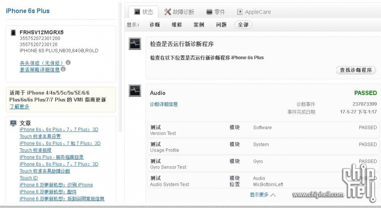This screenshot has height=208, width=381.
Task: Click diagnostic event number 237073399
Action: [x=365, y=104]
